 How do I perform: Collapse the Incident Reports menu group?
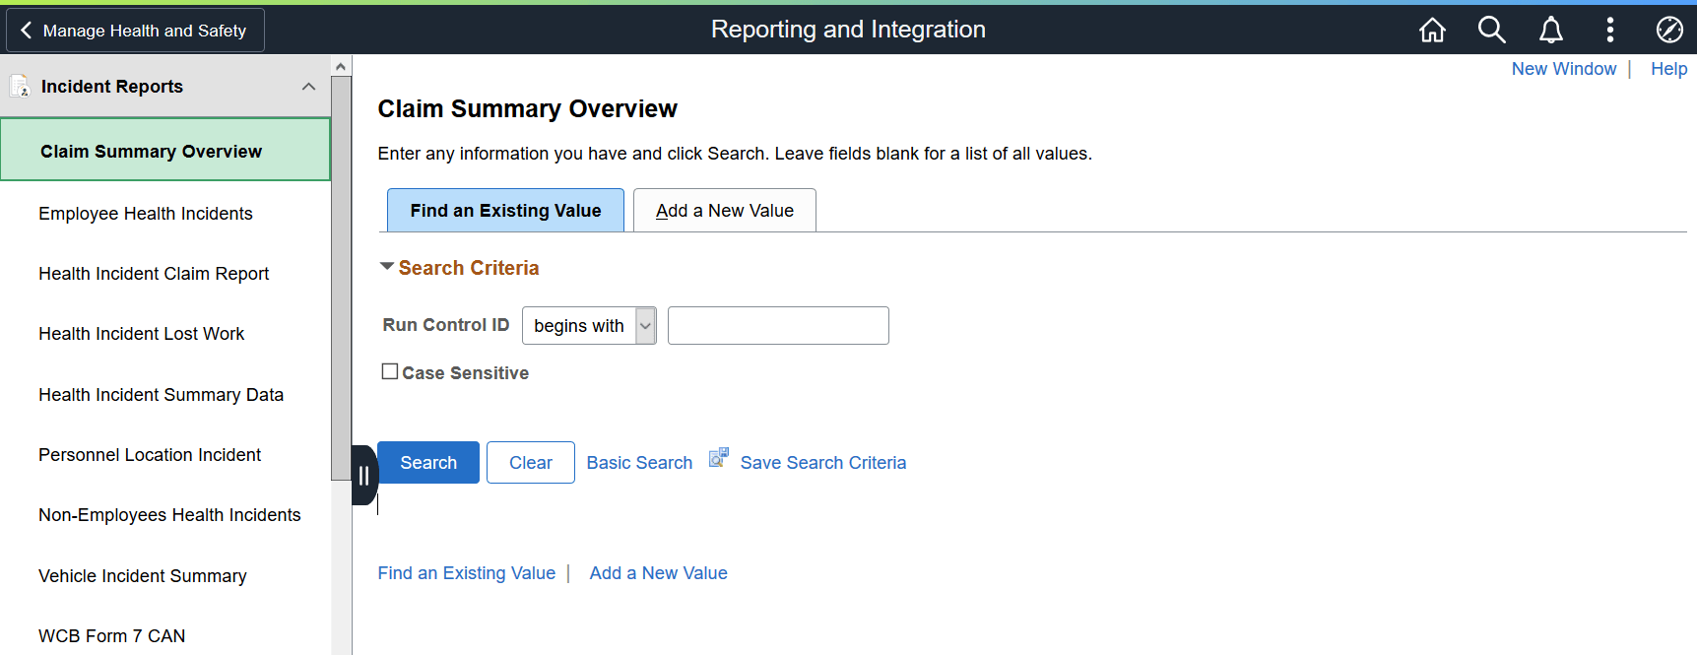pyautogui.click(x=308, y=87)
